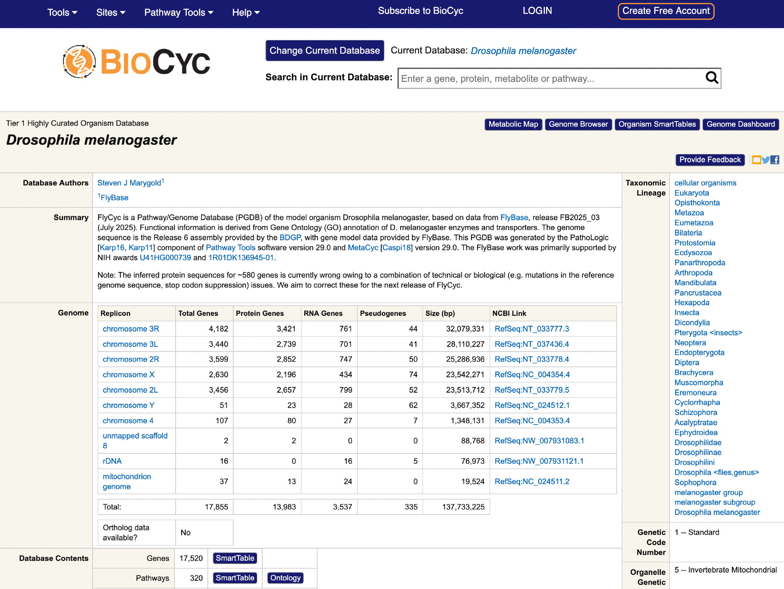Expand the Sites dropdown menu
Viewport: 784px width, 589px height.
tap(111, 13)
